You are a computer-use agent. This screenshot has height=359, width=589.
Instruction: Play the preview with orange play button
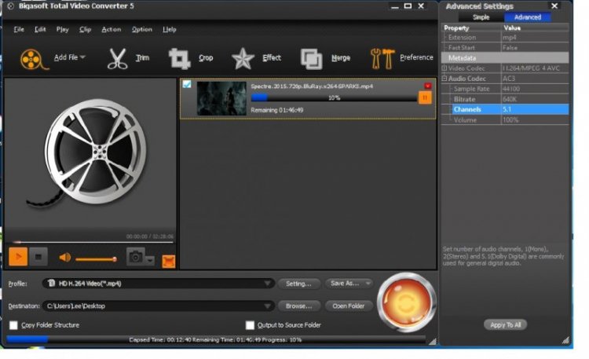coord(18,257)
